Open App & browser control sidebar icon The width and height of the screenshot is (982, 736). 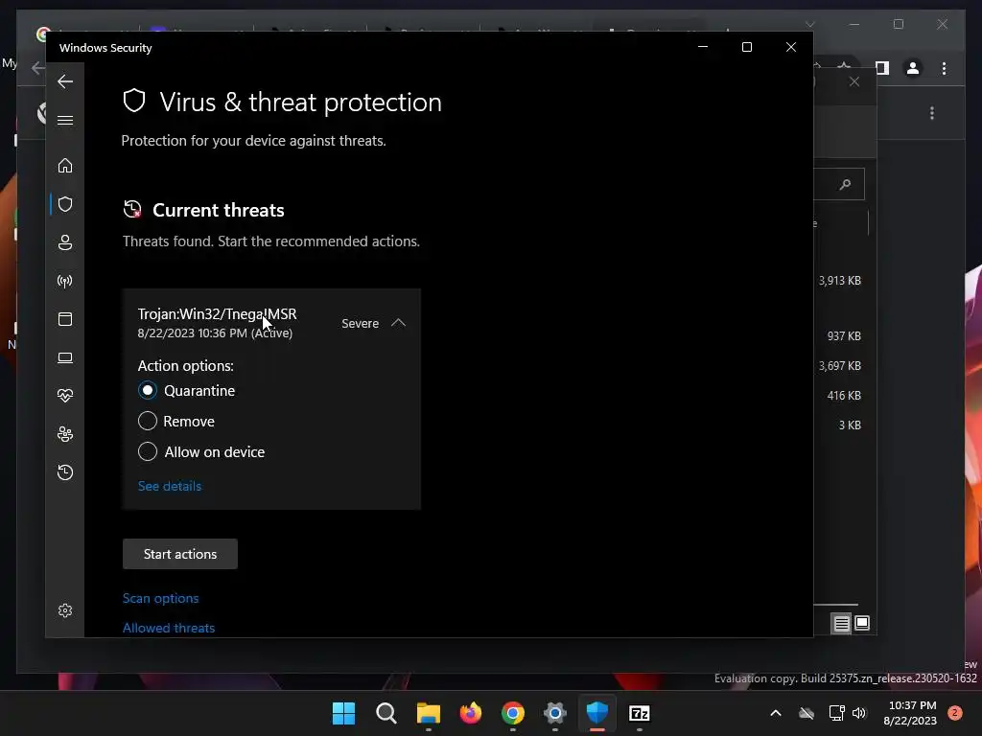(x=65, y=319)
